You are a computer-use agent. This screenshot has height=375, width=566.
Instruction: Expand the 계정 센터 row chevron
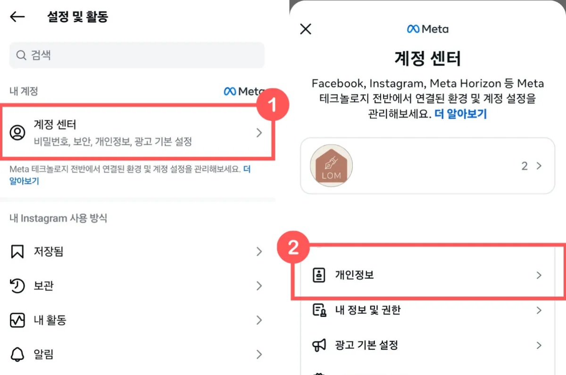[259, 133]
